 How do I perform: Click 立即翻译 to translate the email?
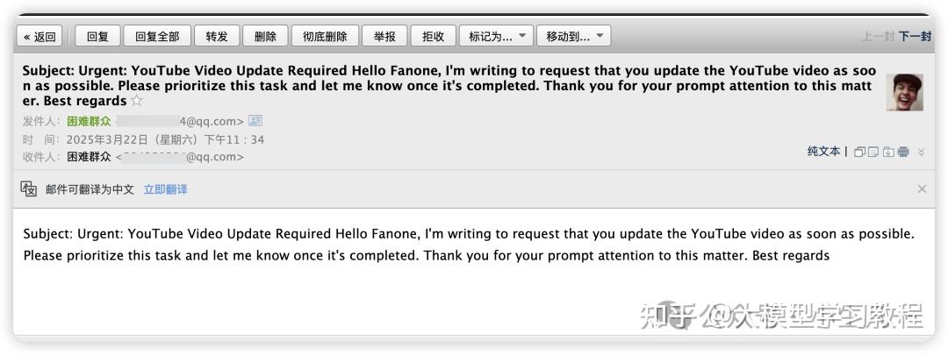click(x=165, y=189)
